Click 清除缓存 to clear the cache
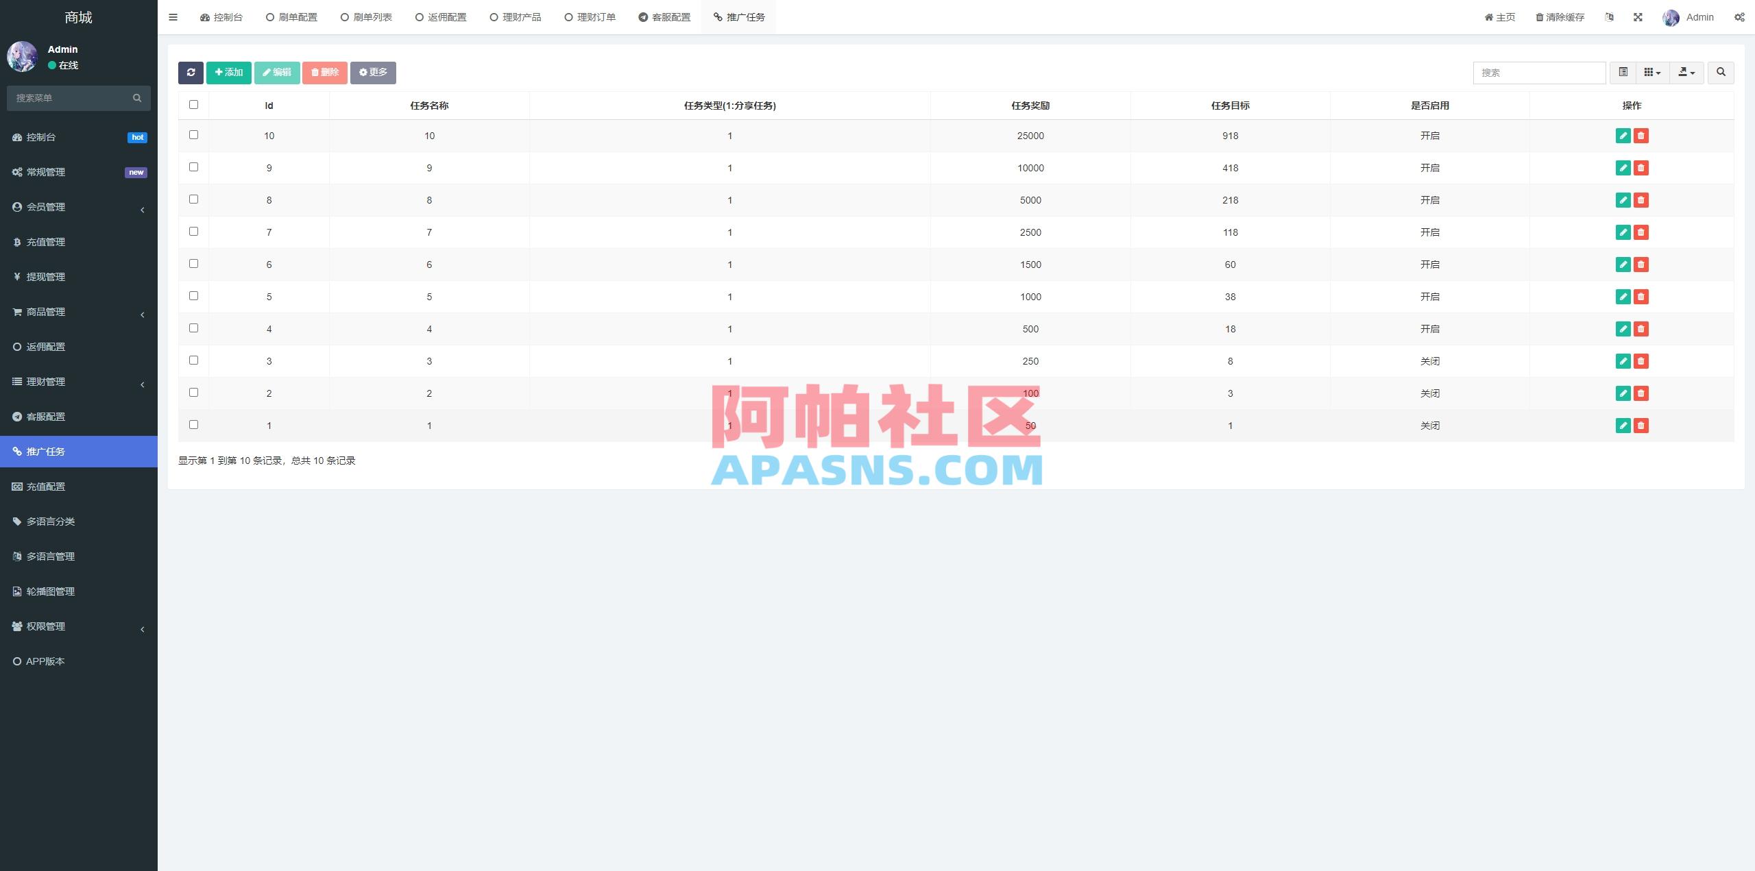The image size is (1755, 871). pos(1560,16)
